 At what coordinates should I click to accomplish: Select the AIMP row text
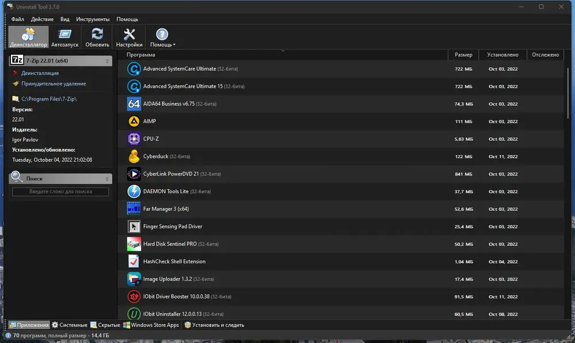(x=149, y=121)
